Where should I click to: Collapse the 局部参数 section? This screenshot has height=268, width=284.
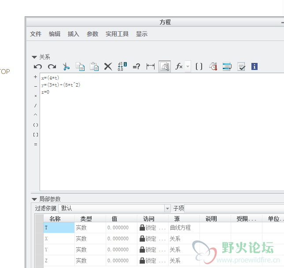(x=34, y=199)
